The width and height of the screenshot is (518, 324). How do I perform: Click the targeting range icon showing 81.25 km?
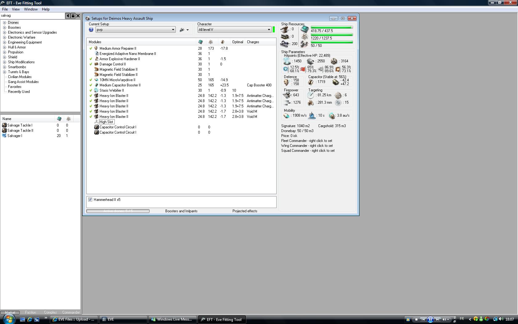310,95
